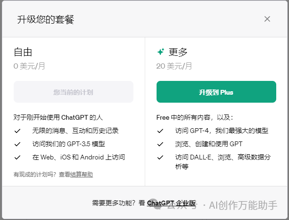
Task: Click the green 升级到 Plus button
Action: coord(216,92)
